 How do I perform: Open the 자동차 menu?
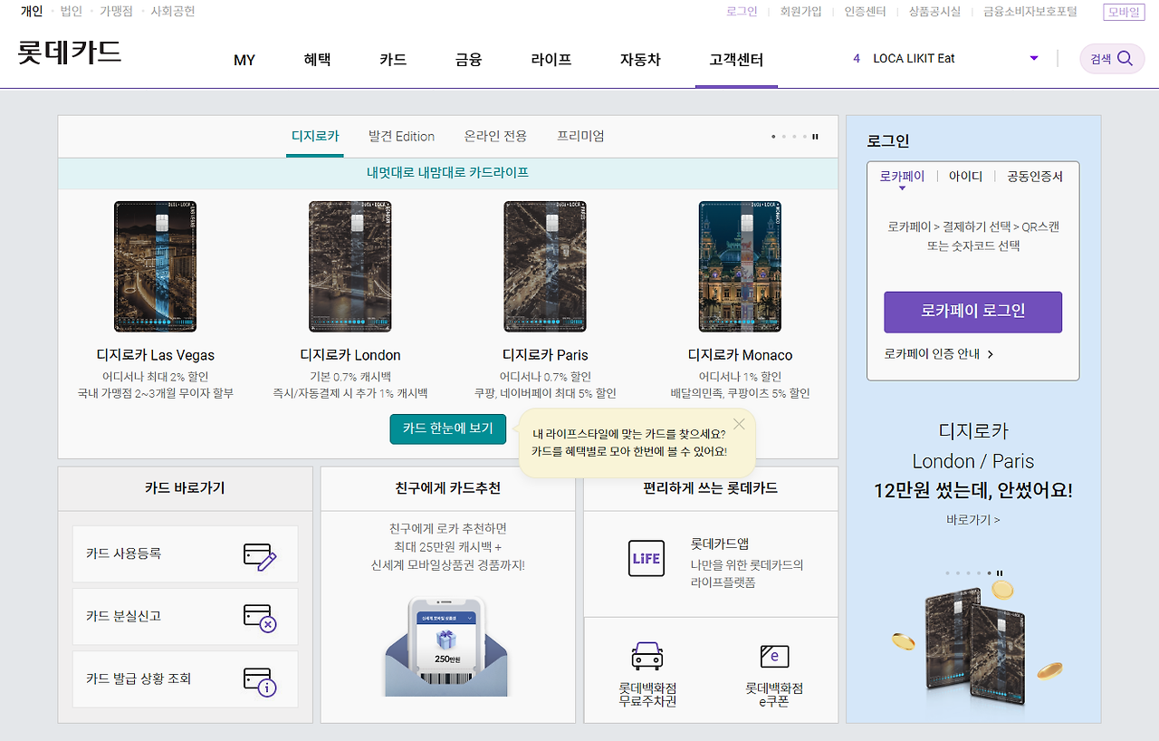(x=640, y=60)
